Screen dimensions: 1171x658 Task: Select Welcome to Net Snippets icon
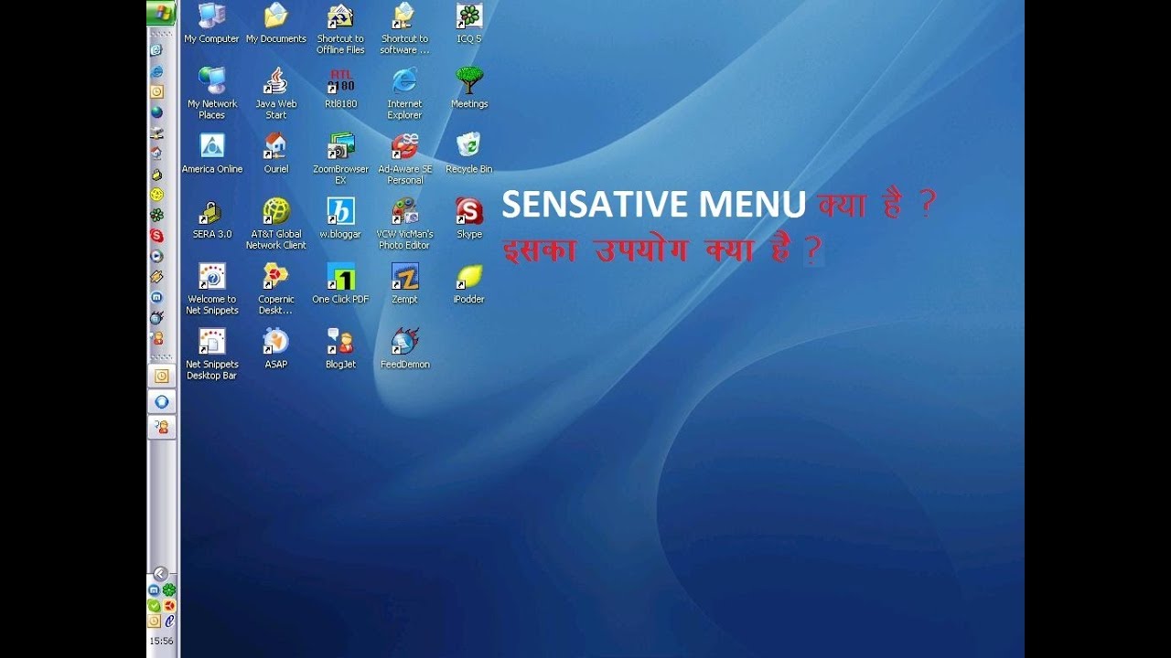(211, 288)
